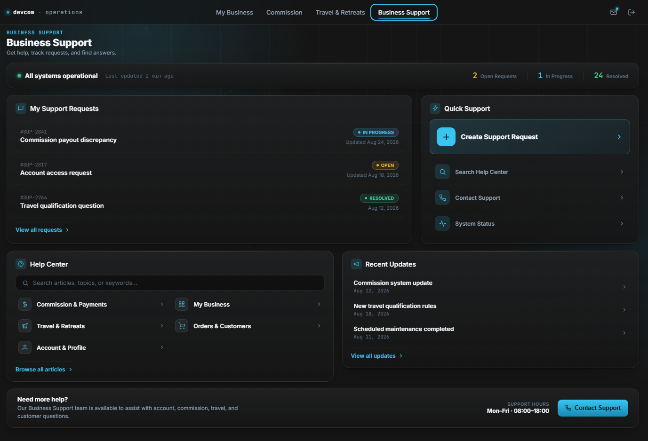Viewport: 648px width, 441px height.
Task: Open Orders & Customers help category
Action: 248,326
